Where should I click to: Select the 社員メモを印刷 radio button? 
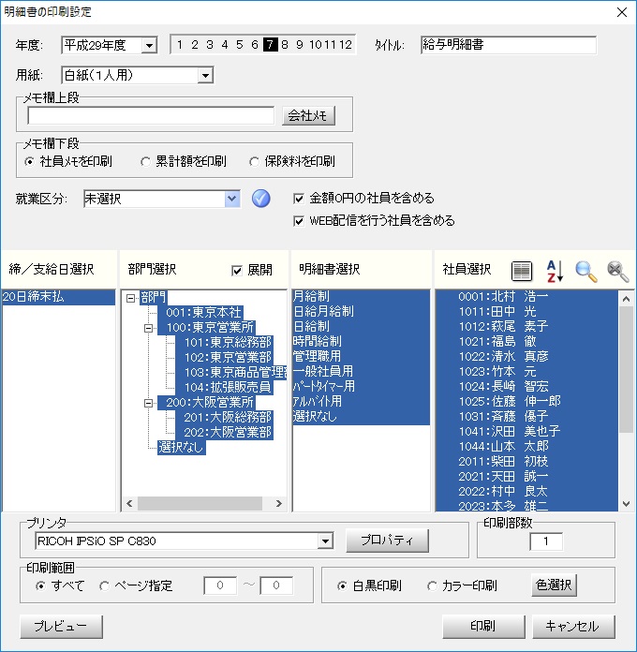point(29,162)
